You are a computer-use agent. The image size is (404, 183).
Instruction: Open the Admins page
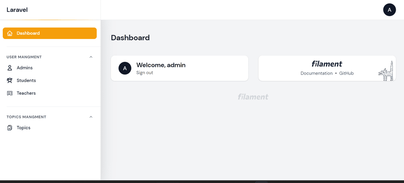tap(50, 68)
